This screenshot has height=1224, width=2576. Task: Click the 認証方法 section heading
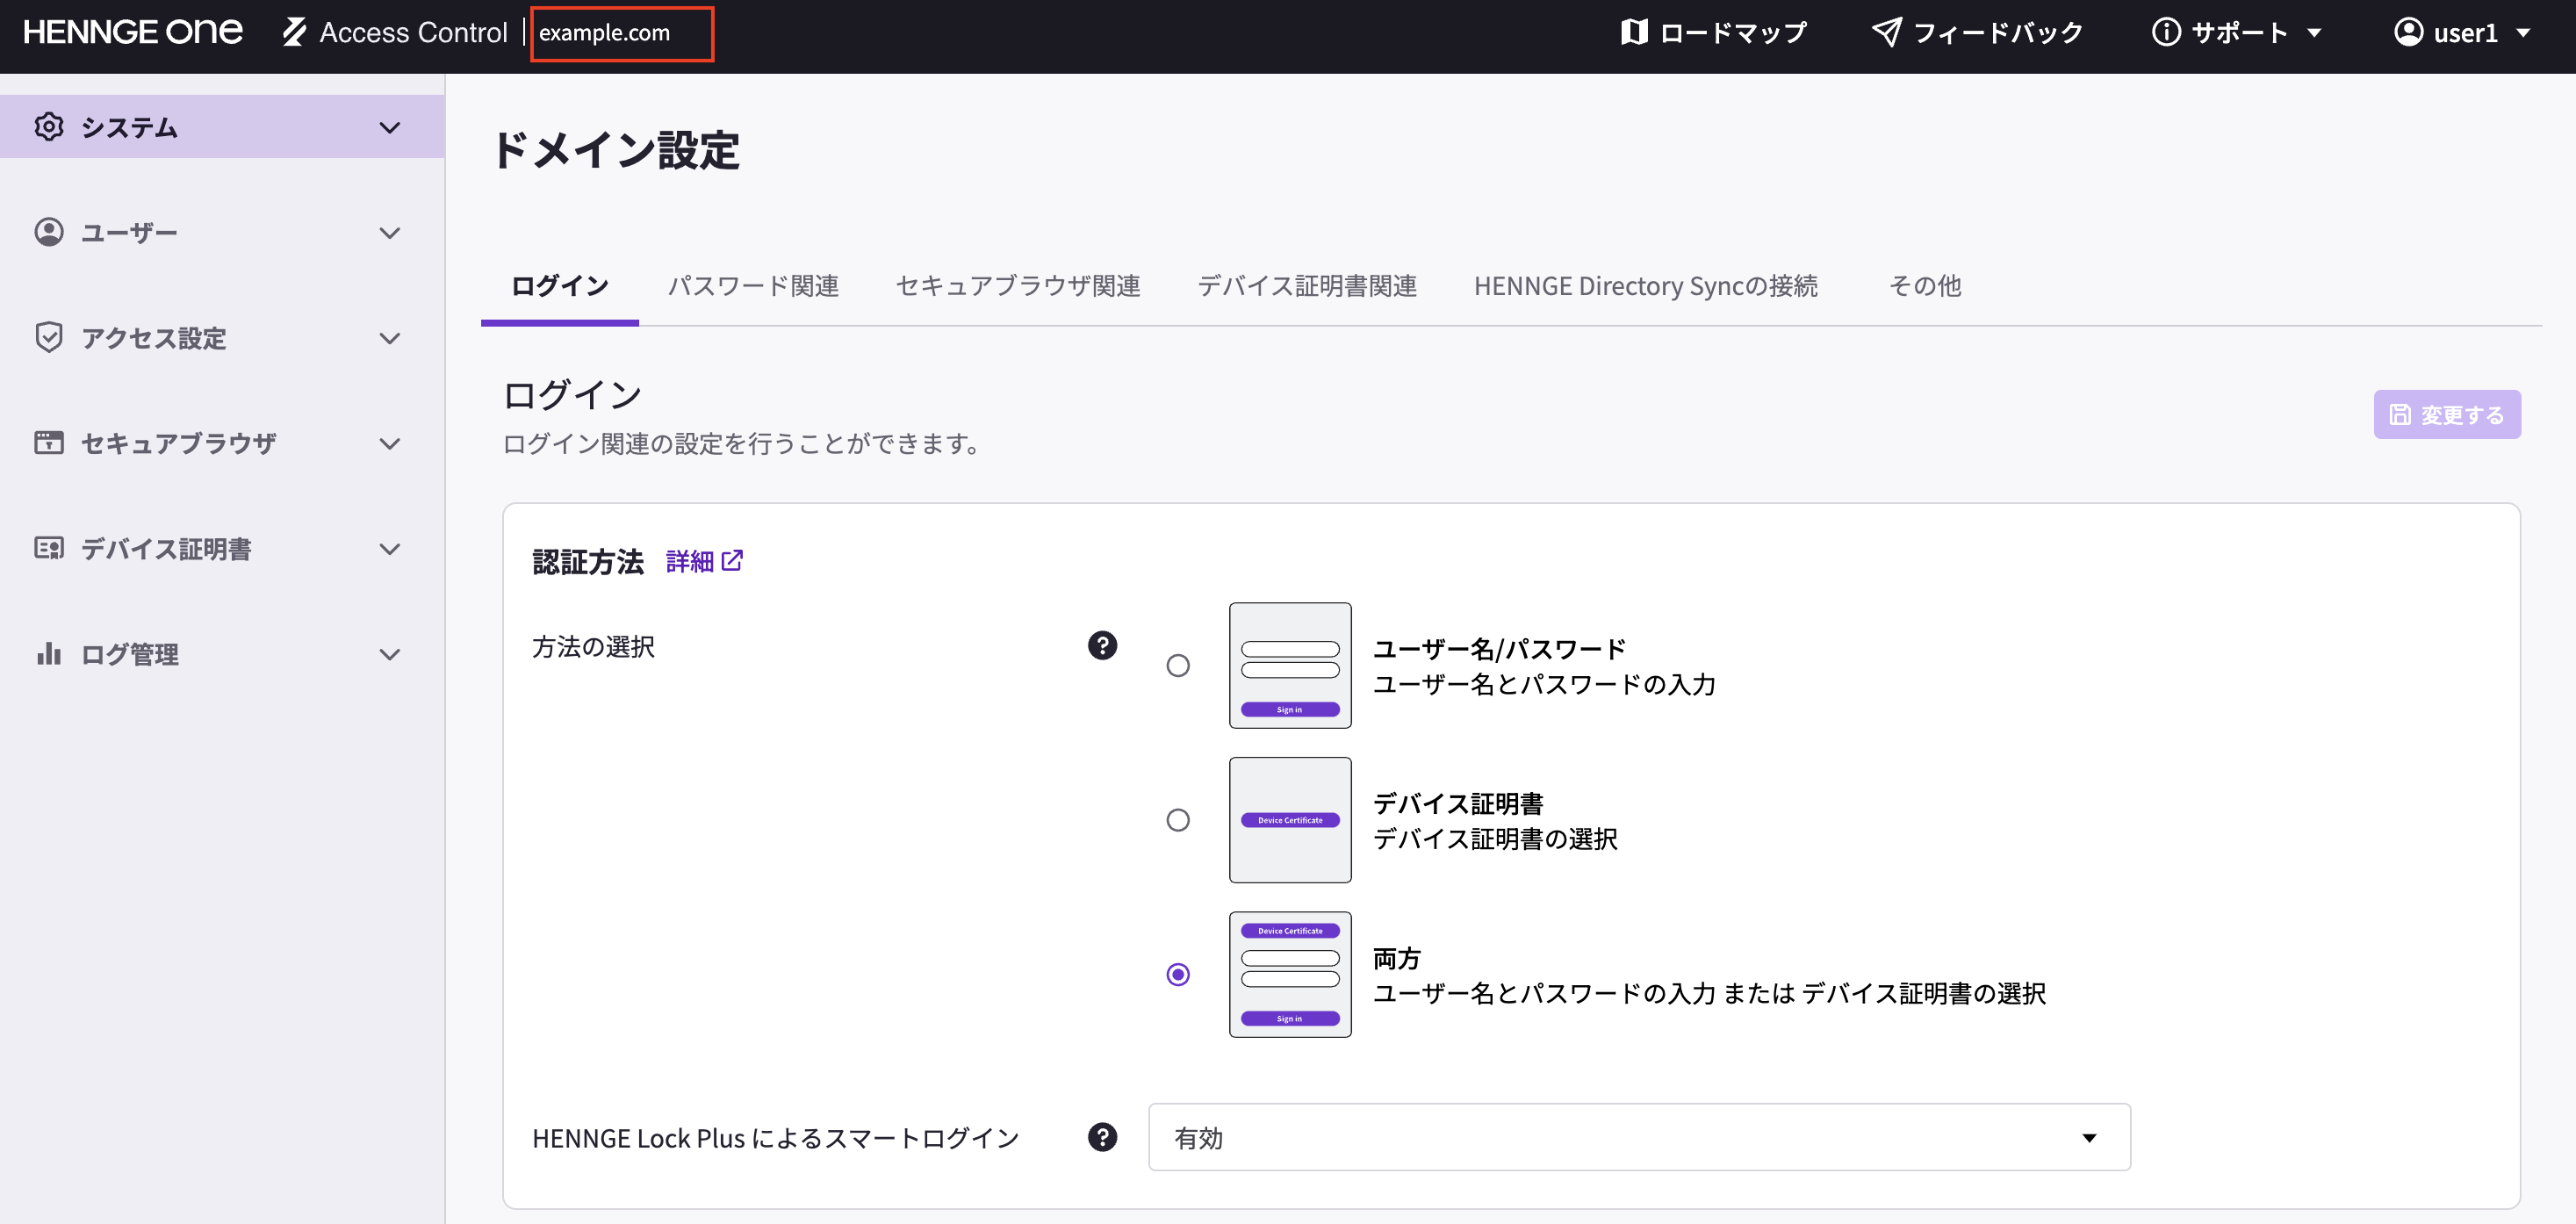pyautogui.click(x=588, y=561)
